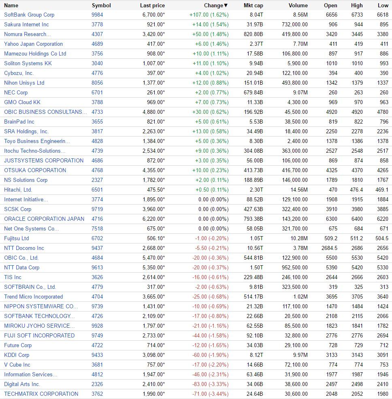
Task: Open NEC Corp link
Action: pos(16,92)
